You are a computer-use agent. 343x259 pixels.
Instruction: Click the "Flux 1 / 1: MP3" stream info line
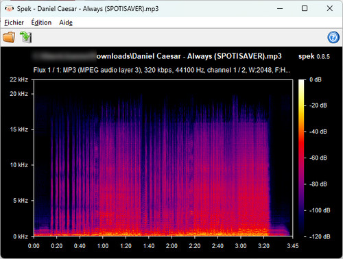pyautogui.click(x=162, y=70)
